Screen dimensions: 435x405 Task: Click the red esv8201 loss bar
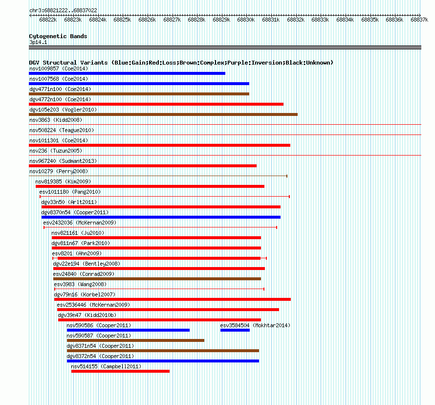pos(159,258)
